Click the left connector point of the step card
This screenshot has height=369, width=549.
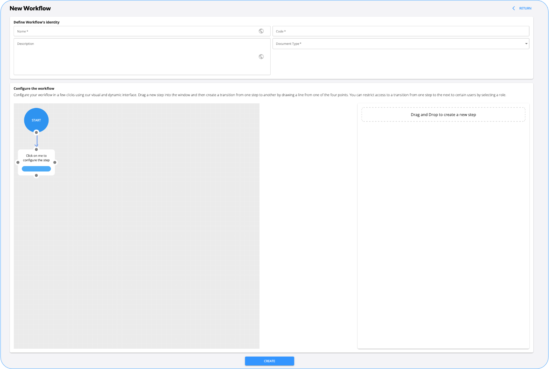[x=18, y=162]
